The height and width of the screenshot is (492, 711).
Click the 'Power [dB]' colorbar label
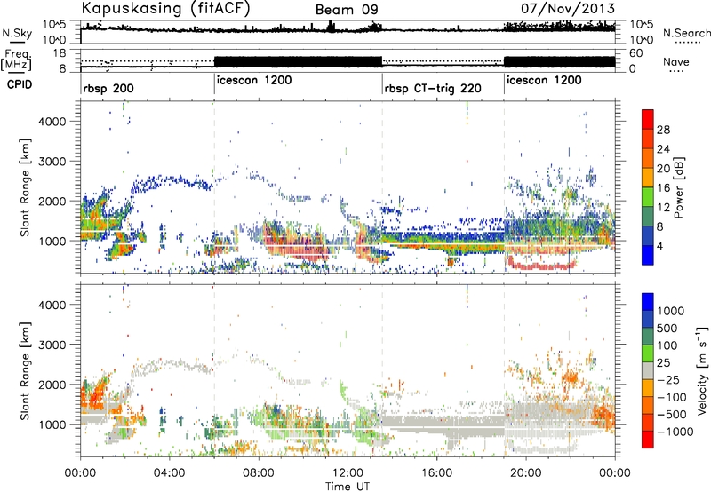click(678, 188)
